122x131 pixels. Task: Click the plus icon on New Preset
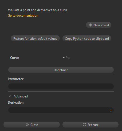click(90, 25)
